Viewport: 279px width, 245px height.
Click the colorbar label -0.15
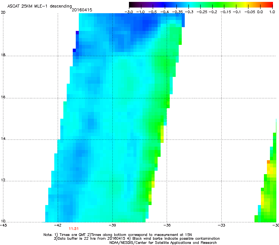click(x=225, y=12)
